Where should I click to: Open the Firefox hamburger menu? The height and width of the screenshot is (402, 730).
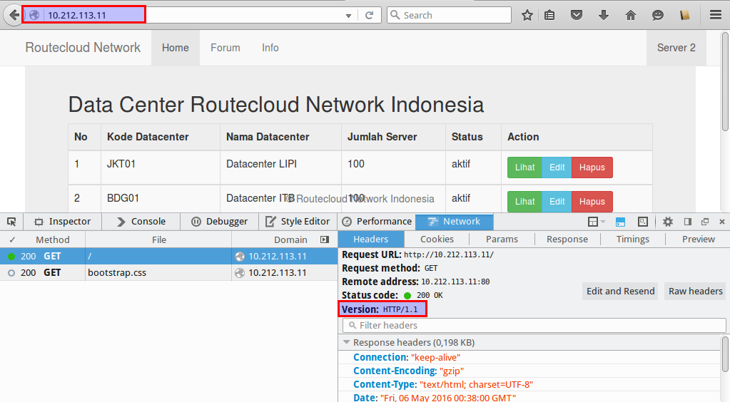[716, 16]
